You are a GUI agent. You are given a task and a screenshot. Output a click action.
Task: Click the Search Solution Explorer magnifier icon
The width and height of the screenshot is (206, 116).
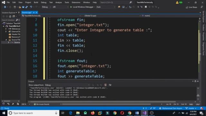tap(17, 20)
